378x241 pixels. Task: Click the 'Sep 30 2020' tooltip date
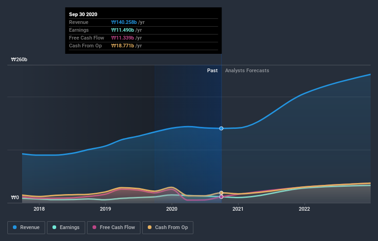(83, 14)
